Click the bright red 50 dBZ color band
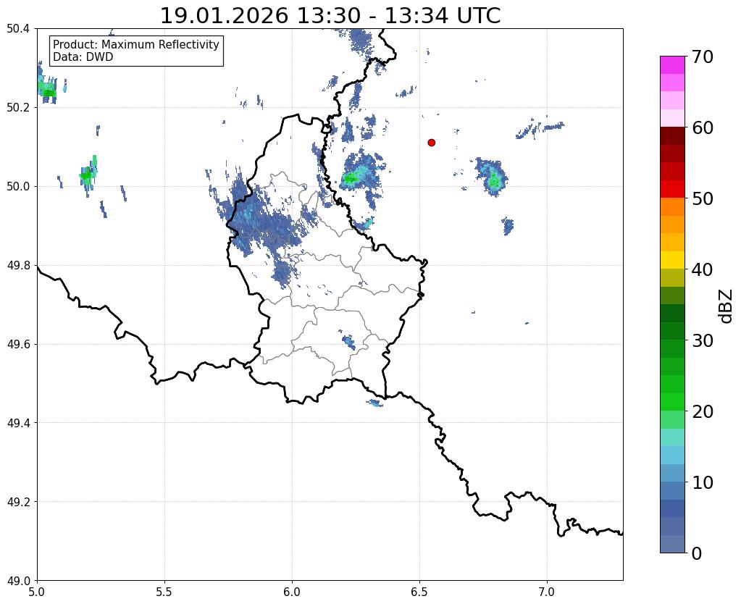The height and width of the screenshot is (604, 741). [x=672, y=189]
